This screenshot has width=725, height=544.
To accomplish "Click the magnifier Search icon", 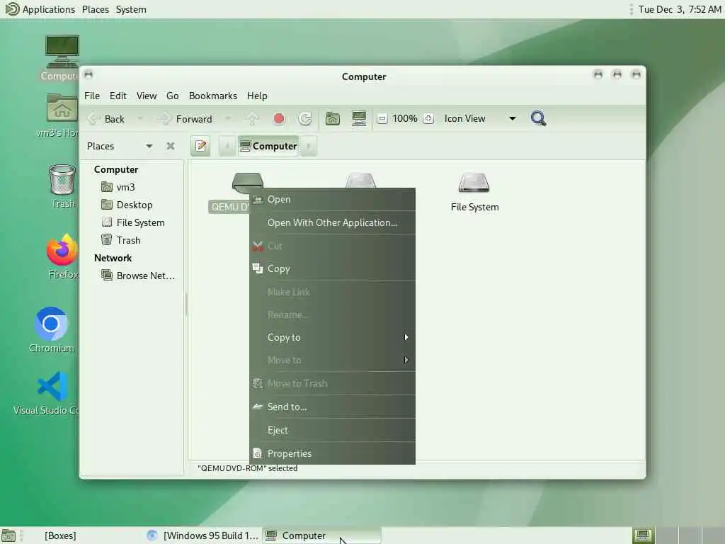I will tap(538, 119).
